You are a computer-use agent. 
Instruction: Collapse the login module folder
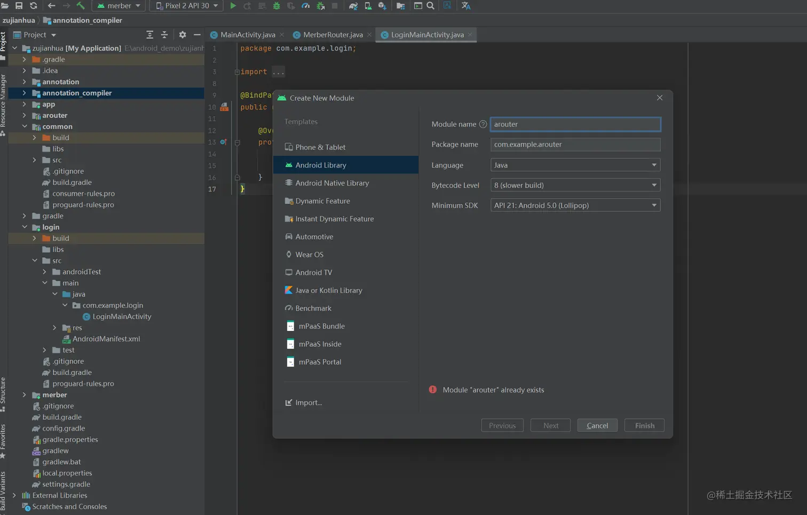pyautogui.click(x=25, y=227)
